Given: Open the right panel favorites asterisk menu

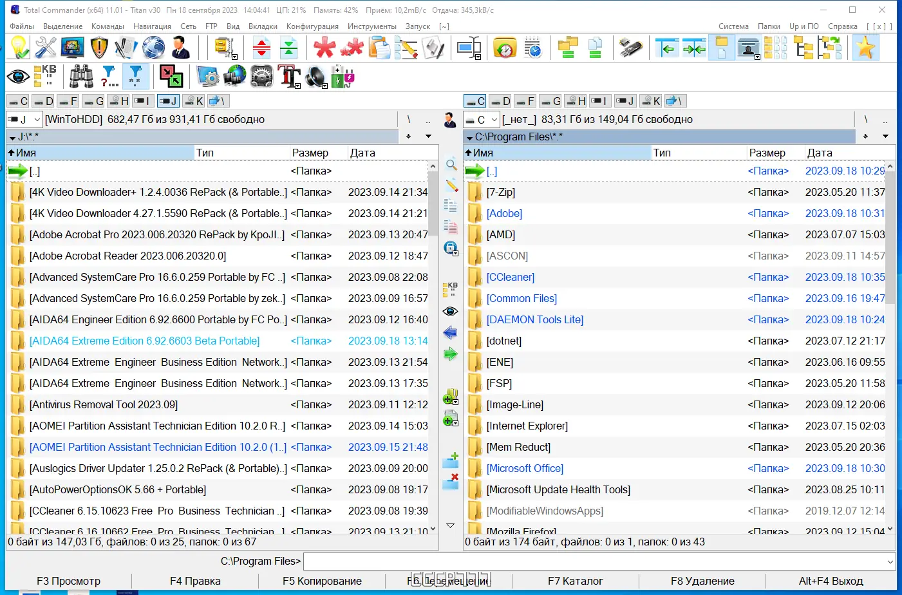Looking at the screenshot, I should click(x=865, y=137).
